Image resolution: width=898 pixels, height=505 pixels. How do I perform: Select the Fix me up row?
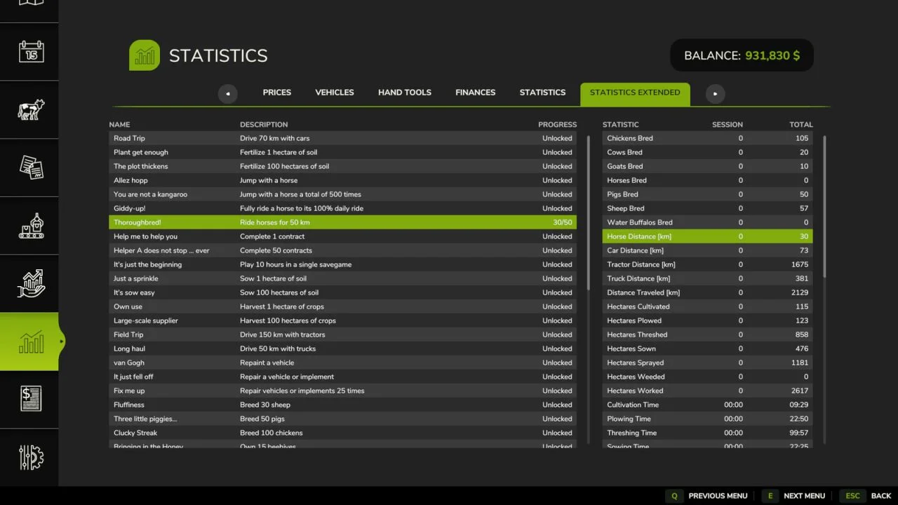[342, 391]
